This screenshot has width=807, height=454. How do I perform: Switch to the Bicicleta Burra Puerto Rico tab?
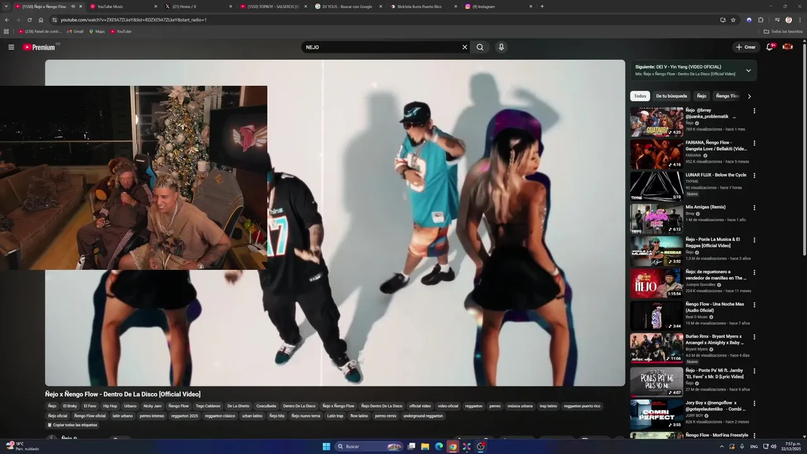[423, 6]
